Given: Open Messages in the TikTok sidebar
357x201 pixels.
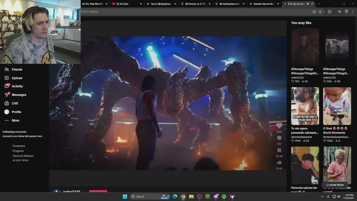Looking at the screenshot, I should [19, 95].
